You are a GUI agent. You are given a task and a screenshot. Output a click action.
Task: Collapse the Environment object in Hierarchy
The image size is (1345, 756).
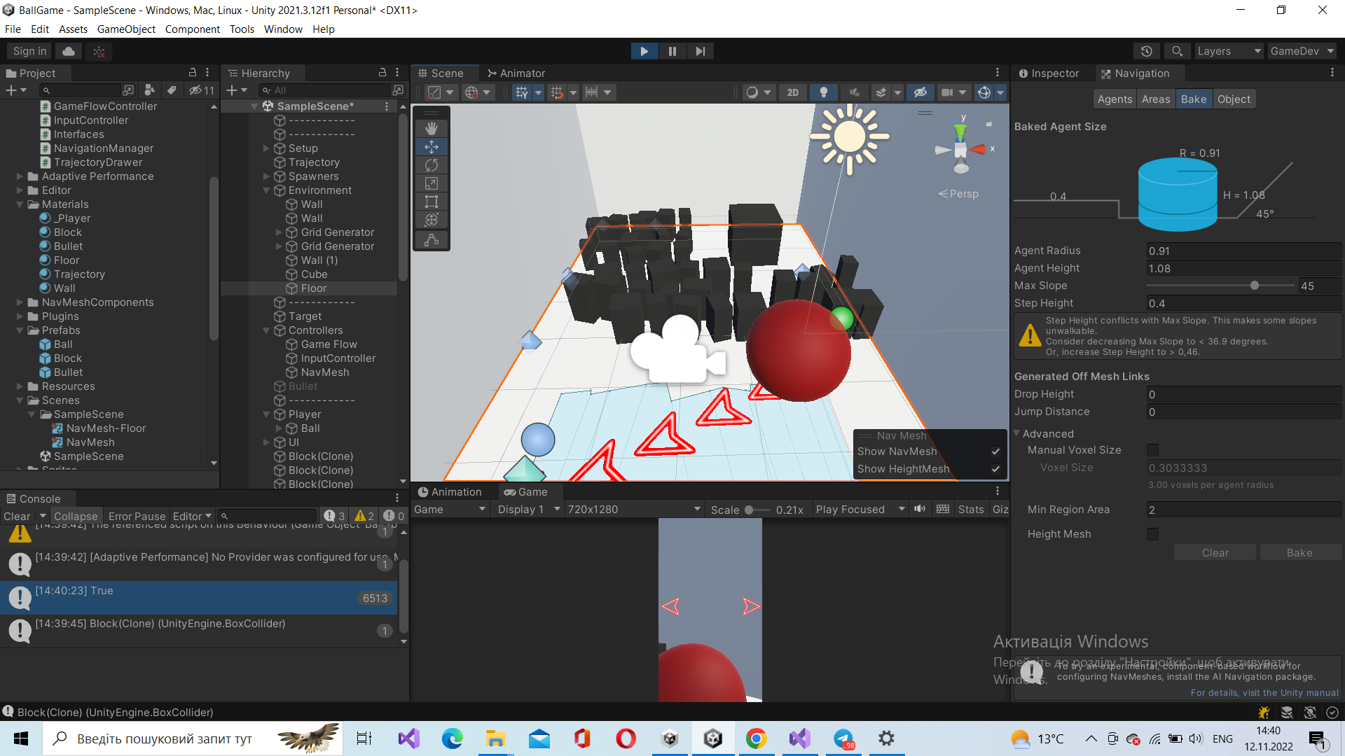click(x=266, y=190)
